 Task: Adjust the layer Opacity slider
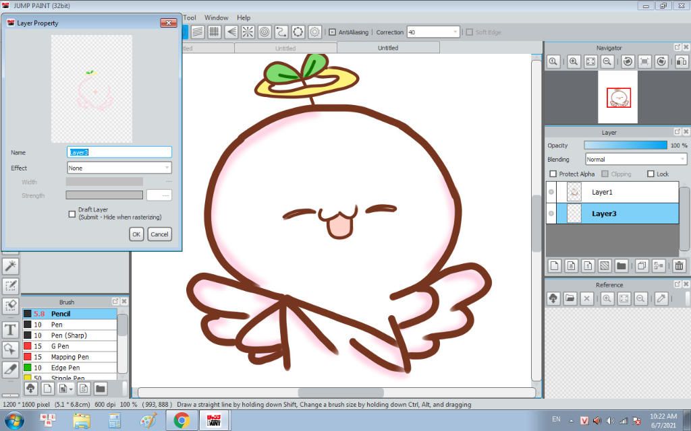coord(626,145)
